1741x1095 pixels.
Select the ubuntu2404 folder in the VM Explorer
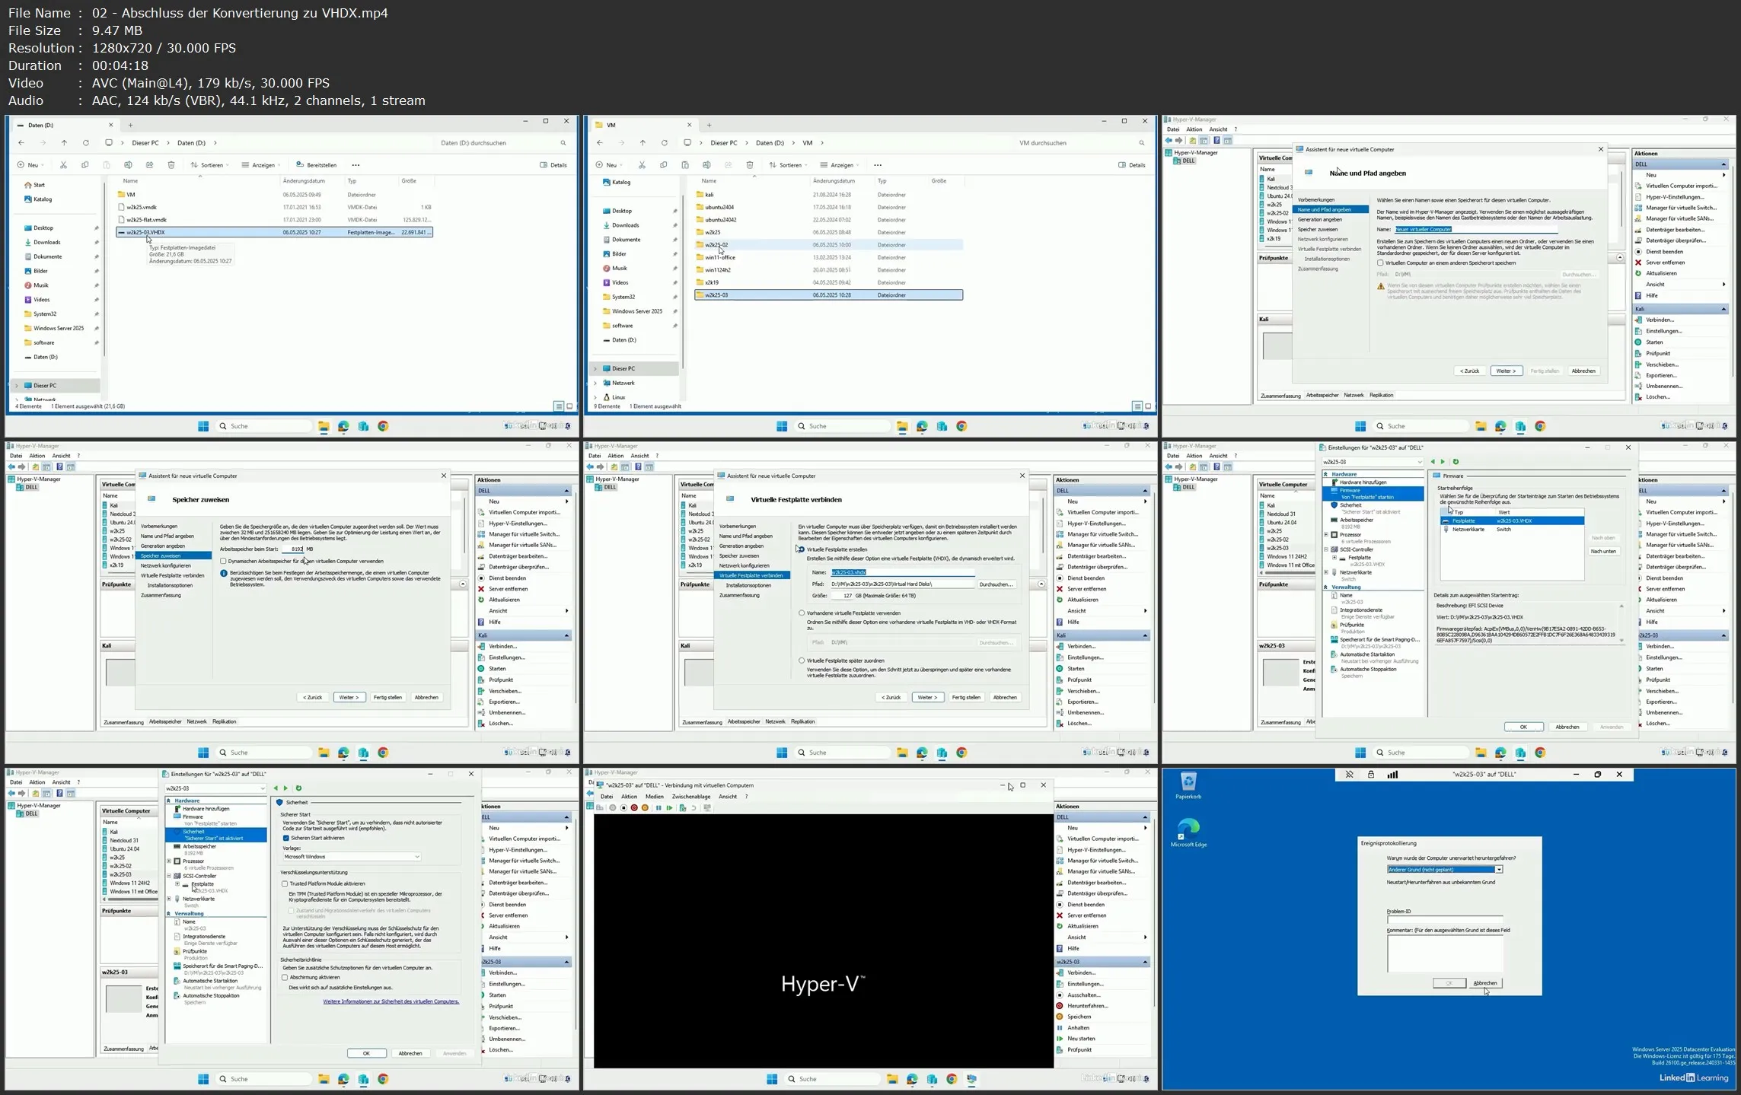[x=719, y=207]
